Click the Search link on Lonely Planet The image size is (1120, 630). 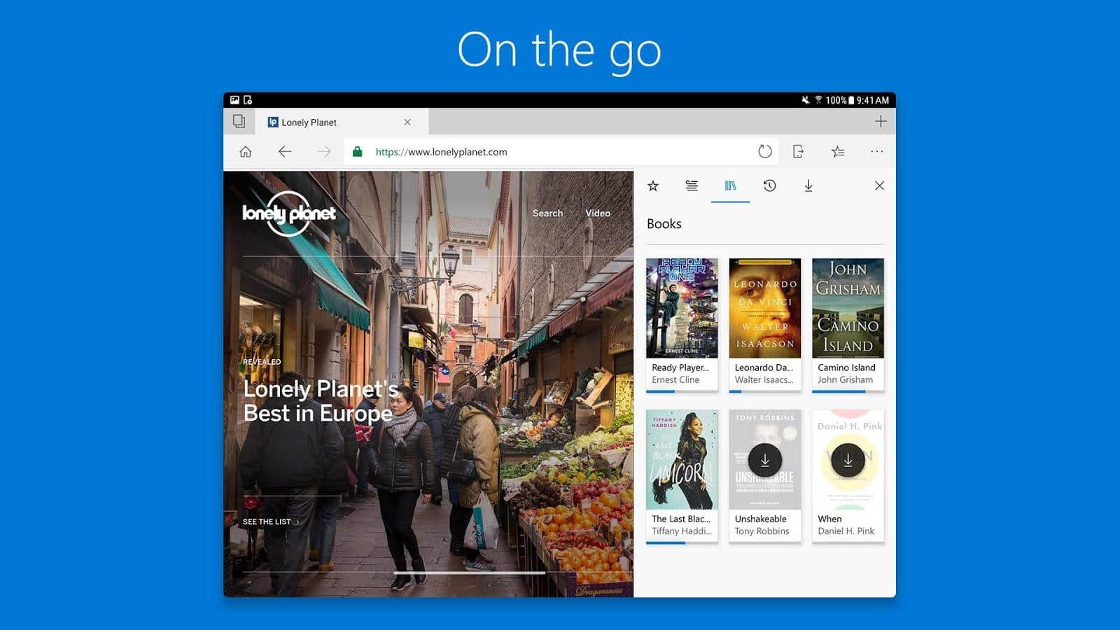pos(547,213)
